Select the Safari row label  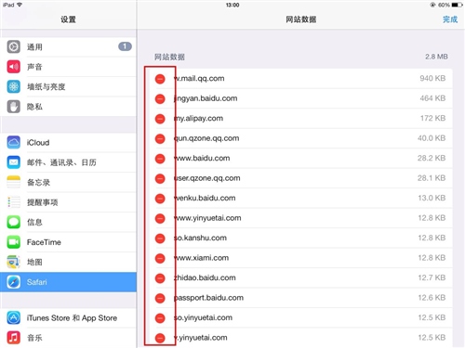pos(37,282)
